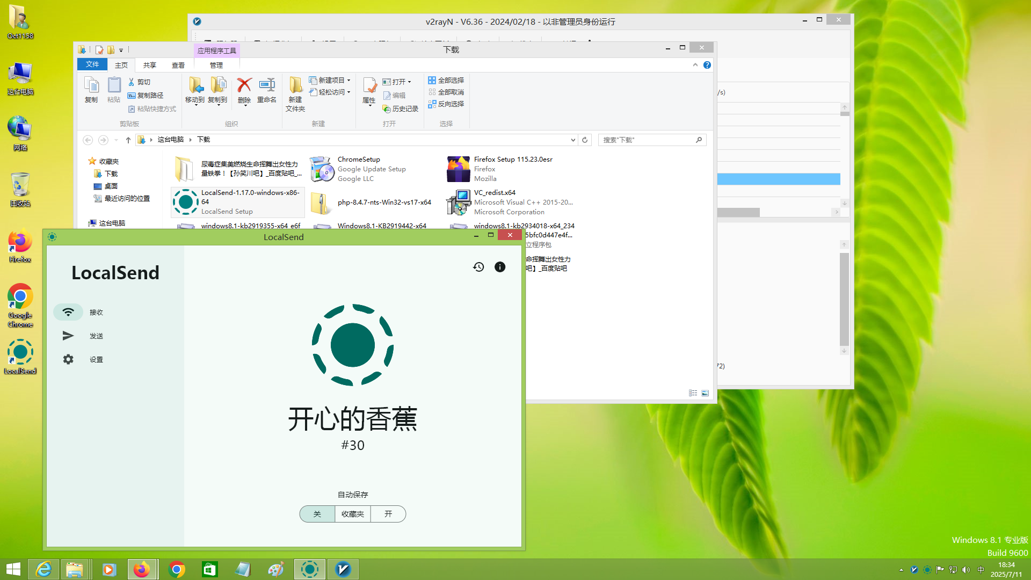The height and width of the screenshot is (580, 1031).
Task: Click the Paste icon in Explorer ribbon
Action: click(x=114, y=90)
